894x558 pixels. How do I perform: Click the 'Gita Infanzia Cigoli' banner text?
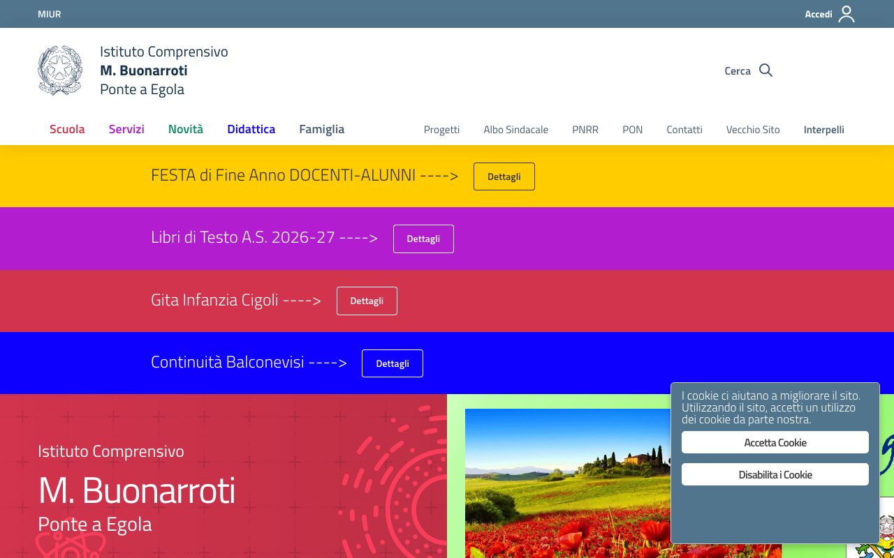click(214, 300)
